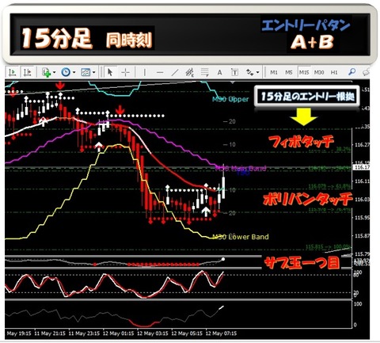Click the Fibonacci label 116.079 -> 61.8%
This screenshot has height=343, width=380.
click(x=329, y=186)
